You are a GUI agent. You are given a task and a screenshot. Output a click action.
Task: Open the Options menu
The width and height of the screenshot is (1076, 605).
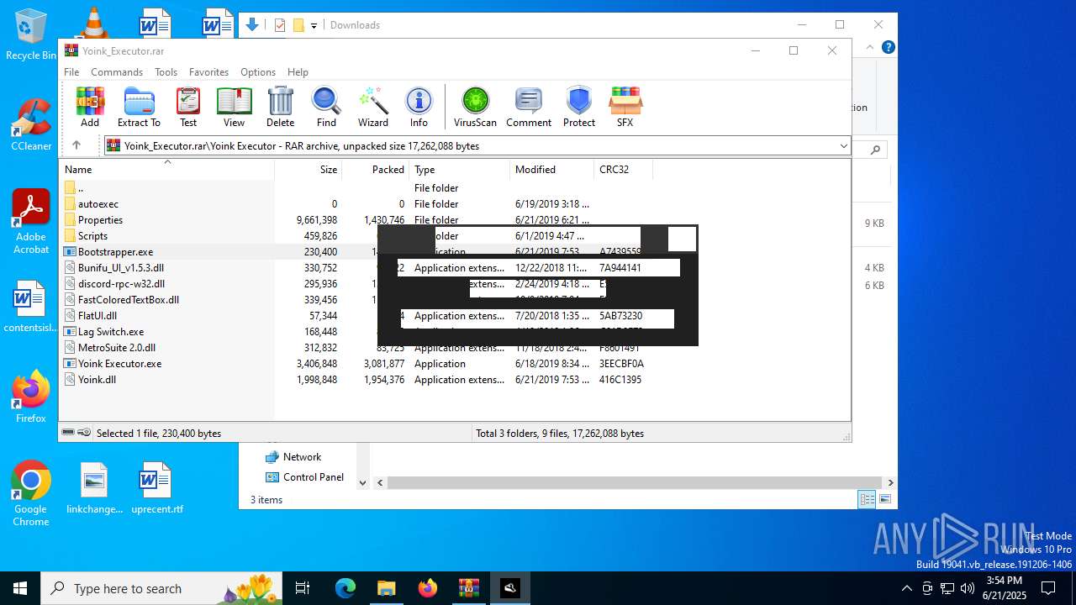(x=258, y=72)
